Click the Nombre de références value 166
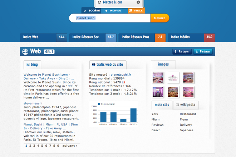Viewport: 236px width, 157px height. click(128, 86)
